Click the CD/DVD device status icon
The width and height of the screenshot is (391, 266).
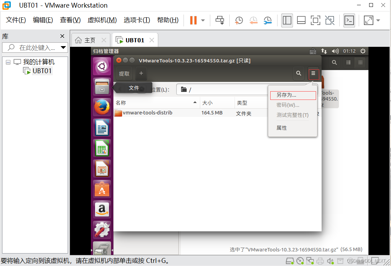pos(300,261)
